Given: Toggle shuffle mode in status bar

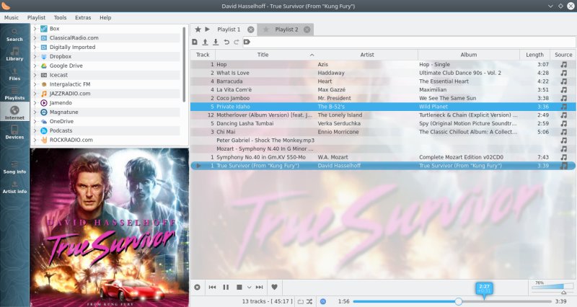Looking at the screenshot, I should pos(309,301).
